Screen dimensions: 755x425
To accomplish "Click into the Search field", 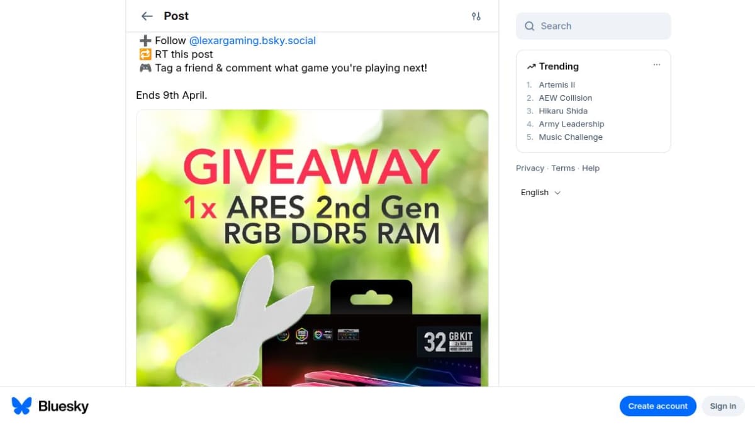I will (x=593, y=26).
